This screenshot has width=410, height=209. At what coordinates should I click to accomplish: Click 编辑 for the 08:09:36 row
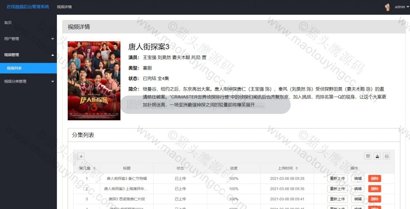358,189
